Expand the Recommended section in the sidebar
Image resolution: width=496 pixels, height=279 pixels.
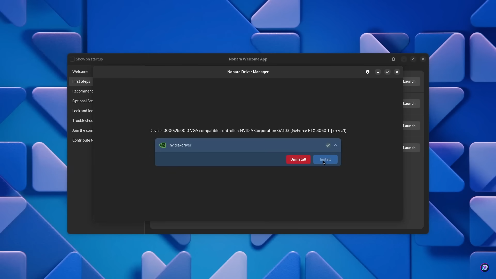82,91
